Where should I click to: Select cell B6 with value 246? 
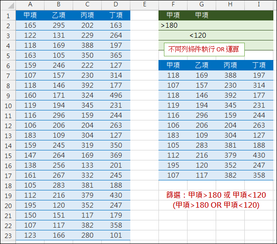point(59,65)
